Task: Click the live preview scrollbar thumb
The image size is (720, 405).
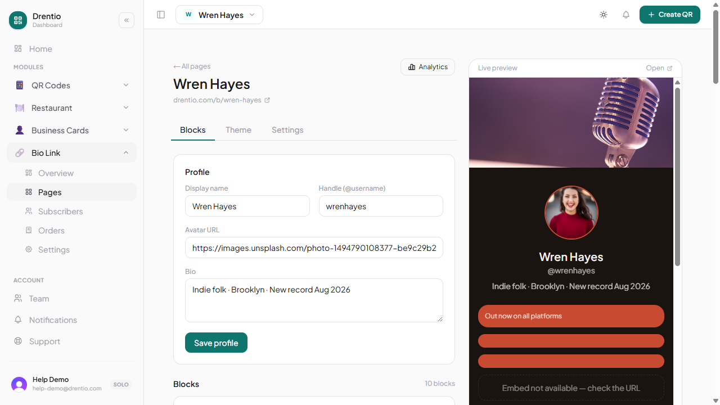Action: 678,177
